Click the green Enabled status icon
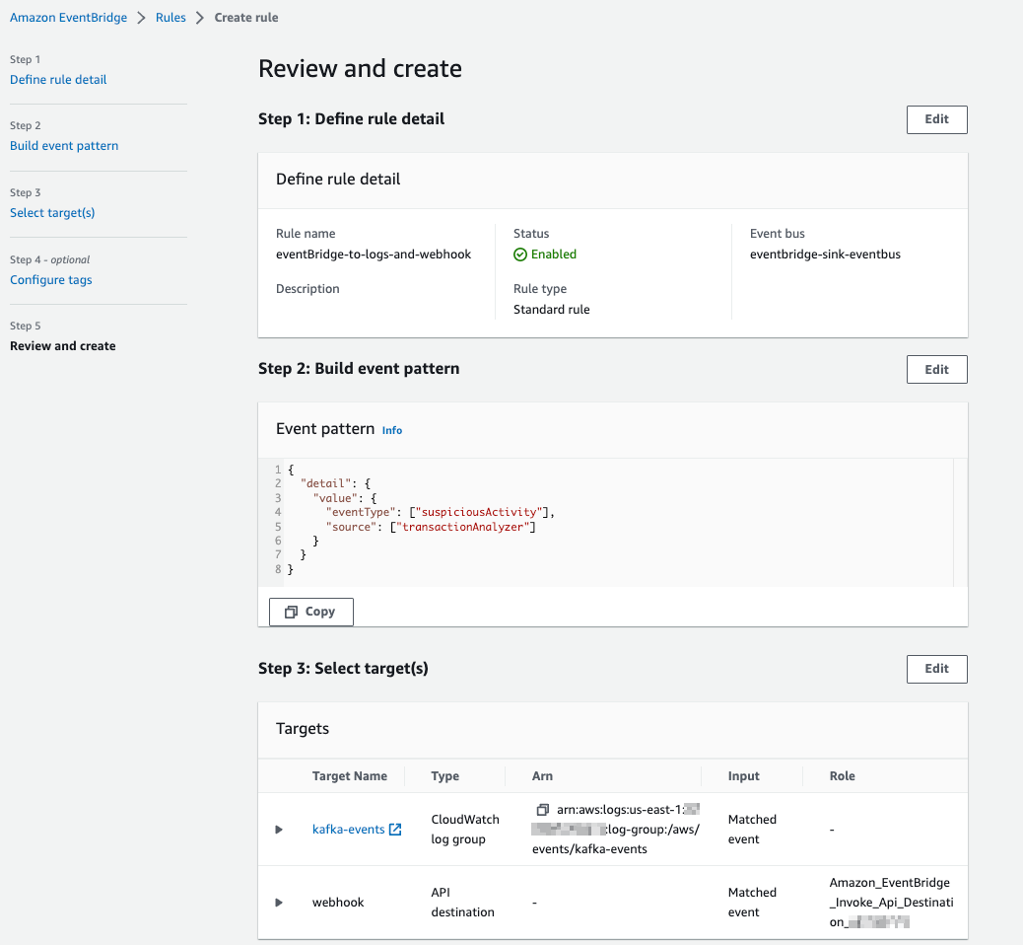1023x945 pixels. click(x=520, y=254)
